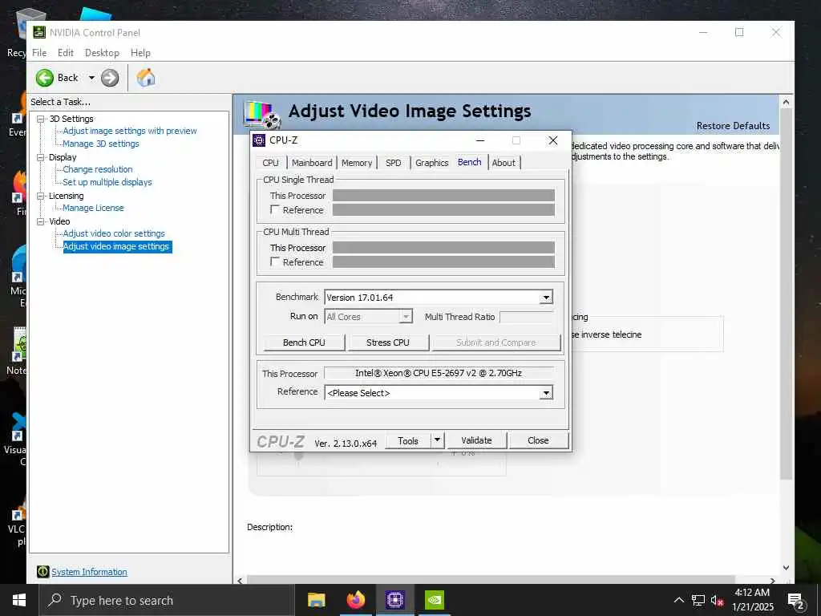Switch to the Graphics tab
Image resolution: width=821 pixels, height=616 pixels.
432,163
